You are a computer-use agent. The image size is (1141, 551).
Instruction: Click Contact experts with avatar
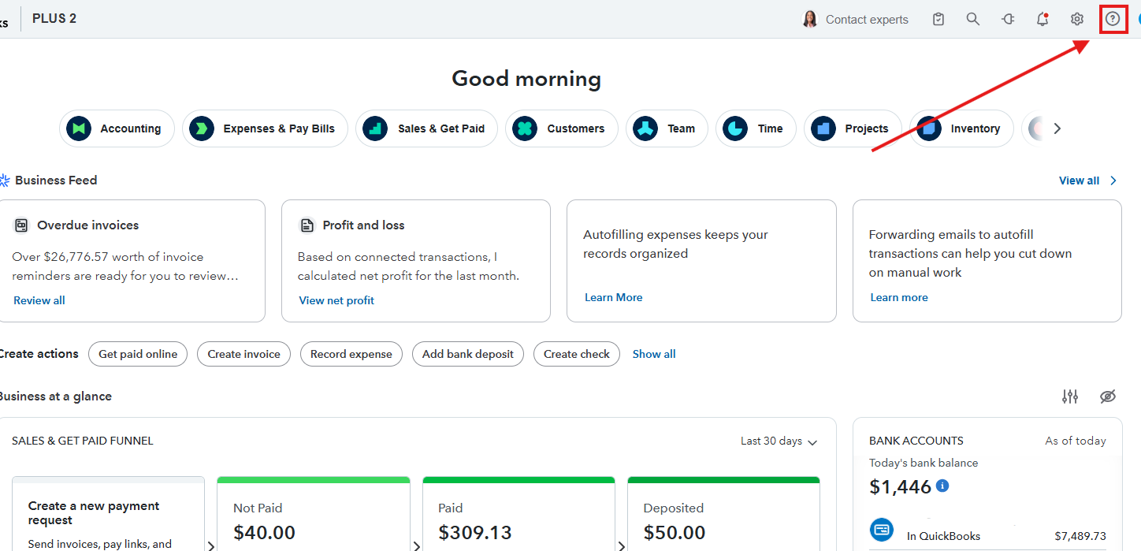click(855, 19)
